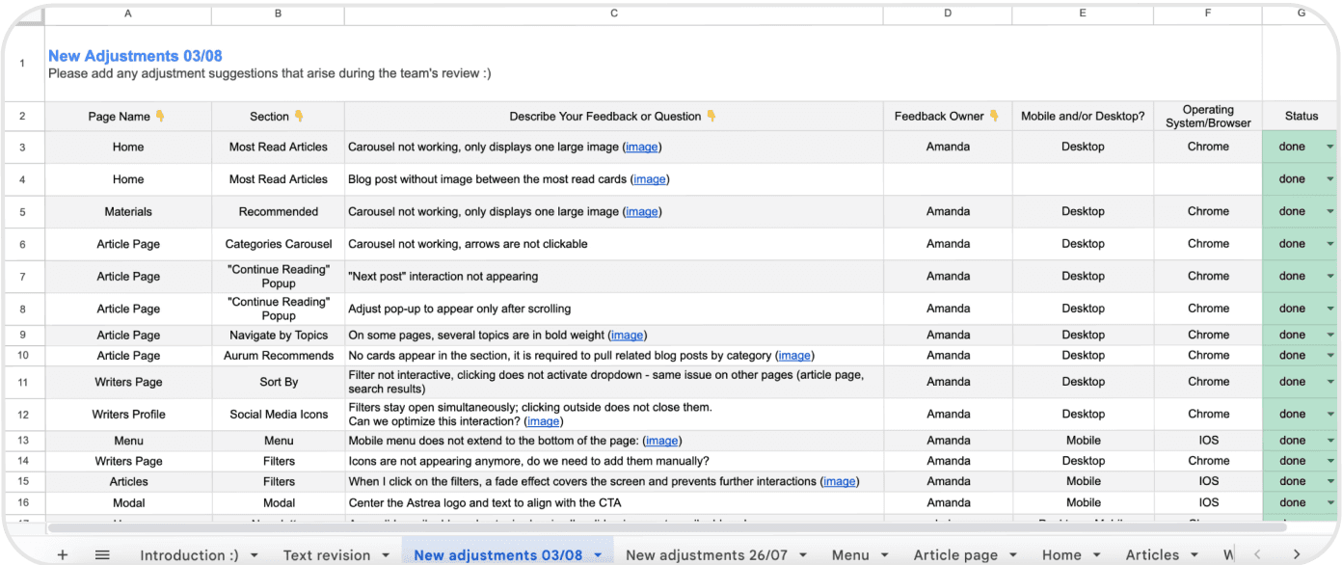Select the "Operating System/Browser" header cell
1342x565 pixels.
[x=1208, y=117]
